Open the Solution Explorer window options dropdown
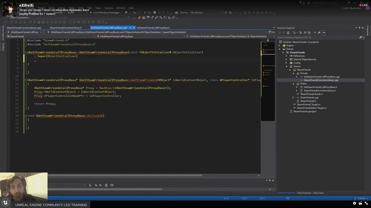The width and height of the screenshot is (371, 208). (356, 28)
